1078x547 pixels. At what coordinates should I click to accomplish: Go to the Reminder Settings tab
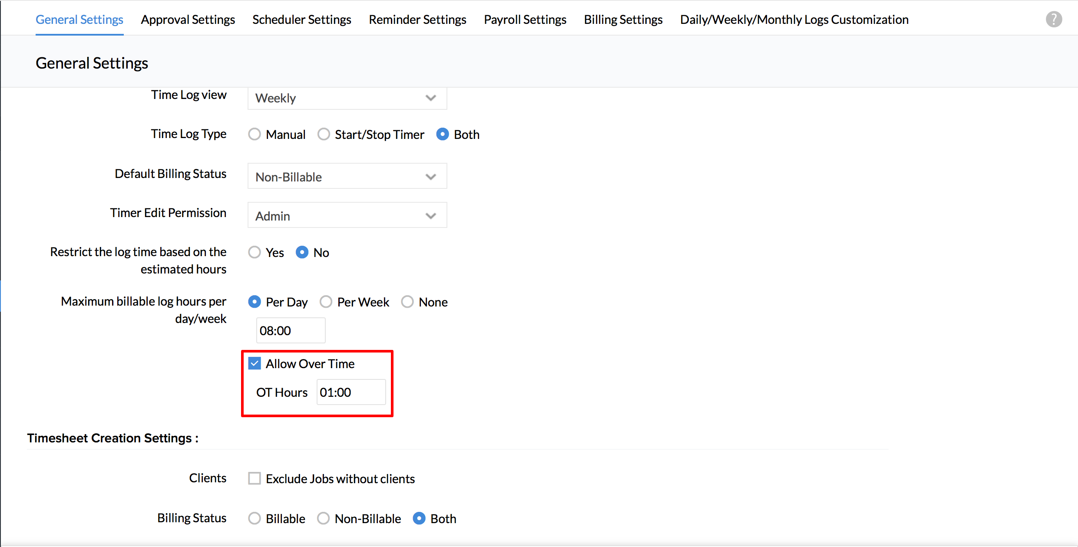click(417, 20)
